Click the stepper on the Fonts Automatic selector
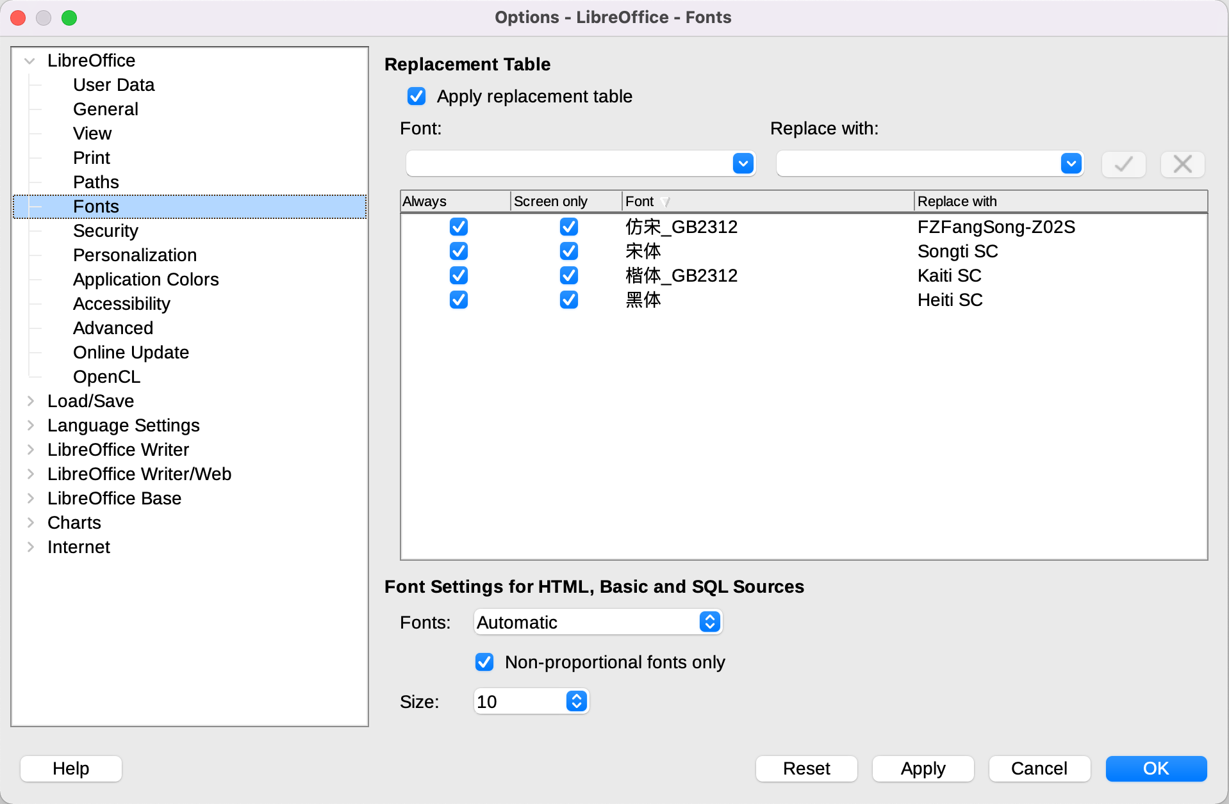Image resolution: width=1229 pixels, height=804 pixels. (709, 622)
